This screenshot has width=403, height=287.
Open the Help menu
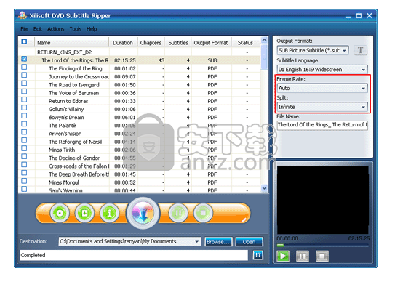coord(92,29)
